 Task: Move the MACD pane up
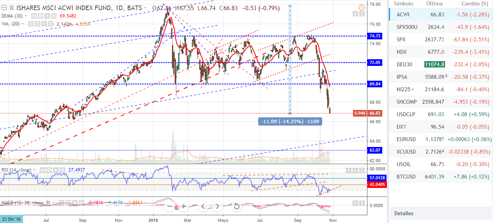pos(355,203)
